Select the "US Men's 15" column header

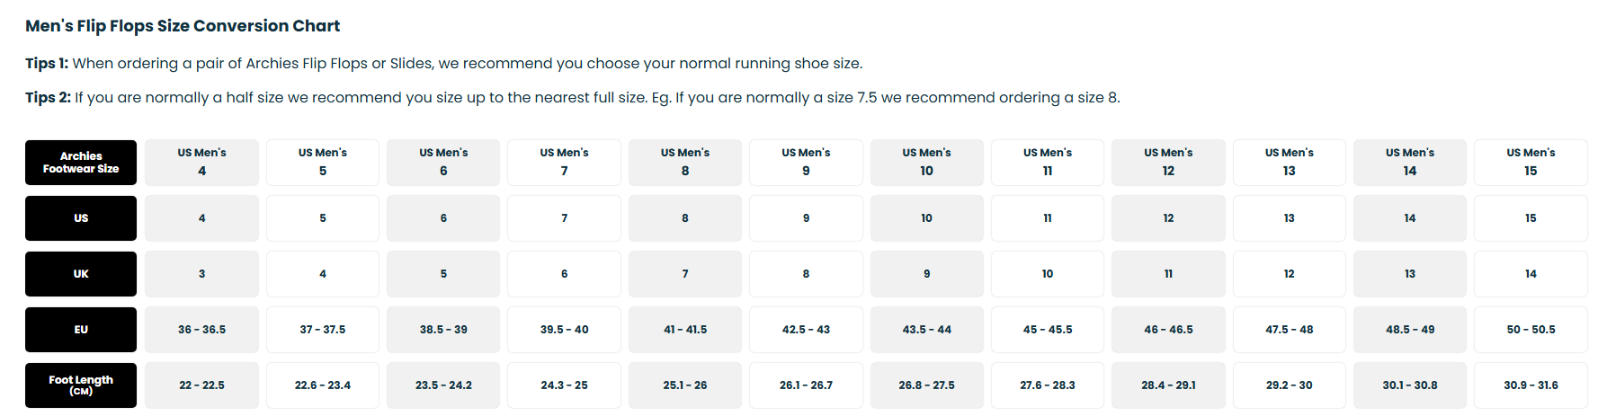(x=1531, y=163)
